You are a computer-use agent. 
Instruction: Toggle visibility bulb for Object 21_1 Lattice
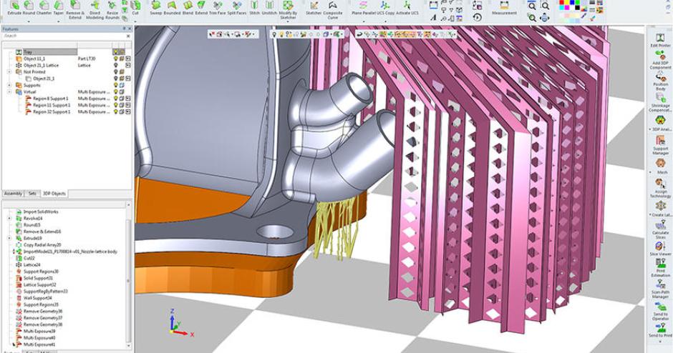point(115,65)
